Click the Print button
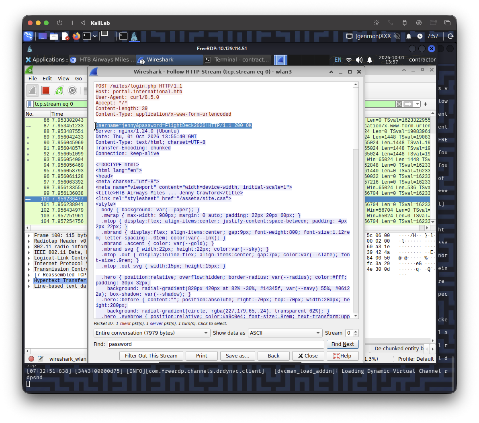The image size is (479, 423). pyautogui.click(x=202, y=356)
